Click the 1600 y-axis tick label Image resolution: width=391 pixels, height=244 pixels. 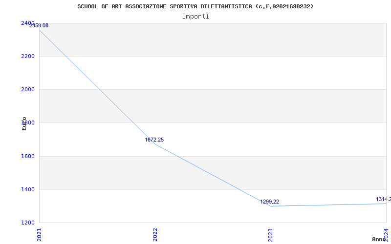28,156
